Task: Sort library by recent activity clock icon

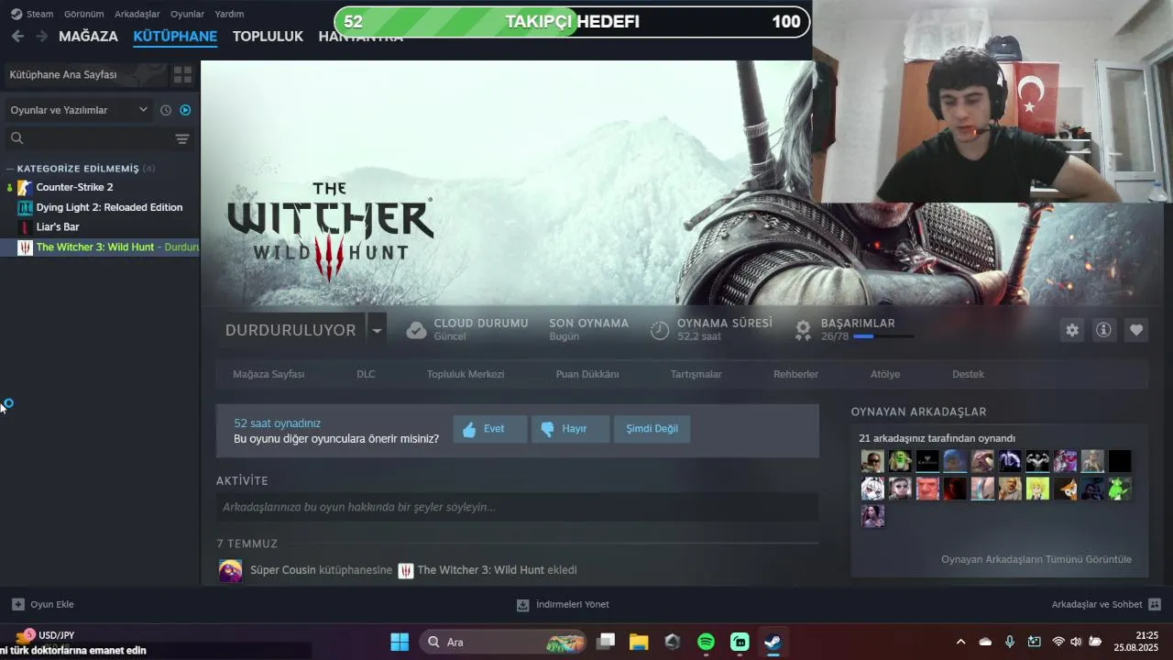Action: 166,110
